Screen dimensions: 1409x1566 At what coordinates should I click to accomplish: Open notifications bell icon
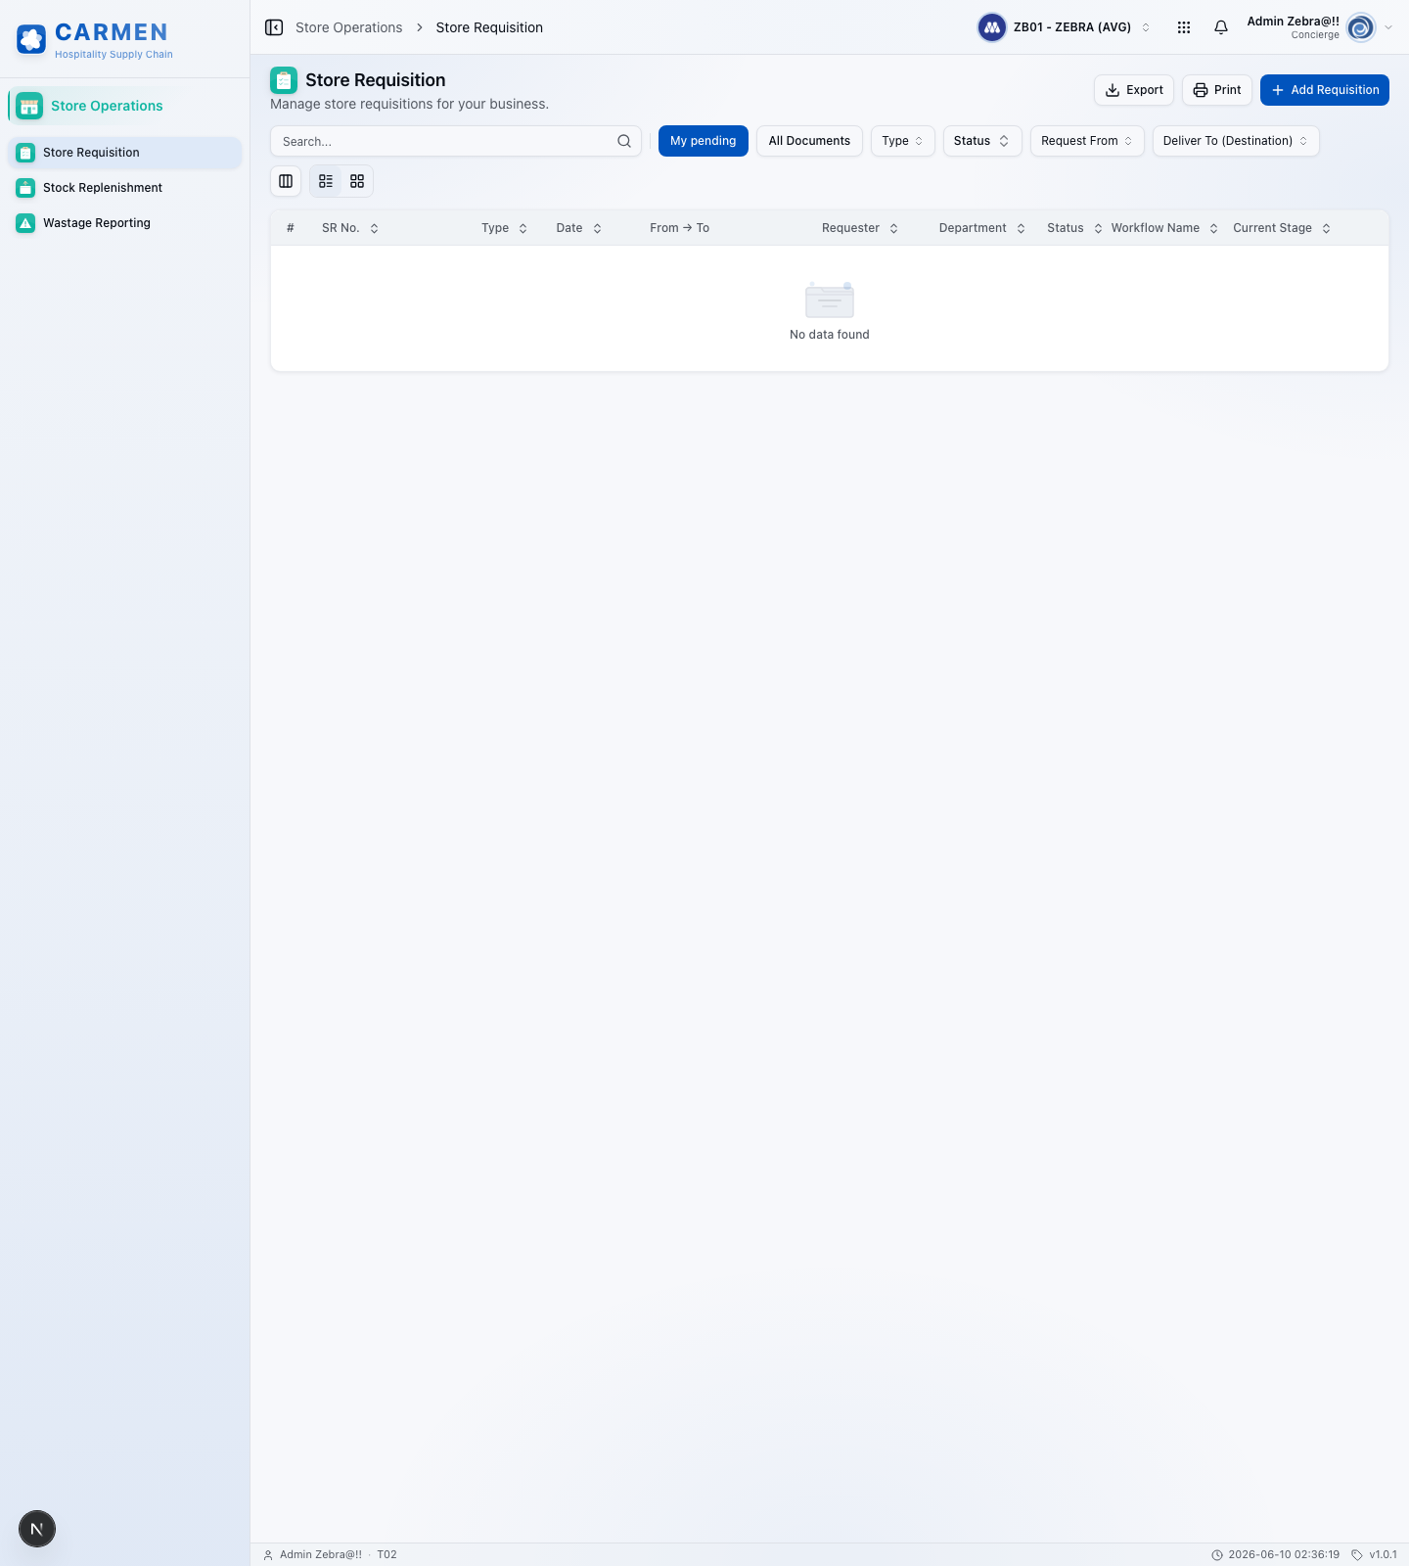pyautogui.click(x=1221, y=27)
